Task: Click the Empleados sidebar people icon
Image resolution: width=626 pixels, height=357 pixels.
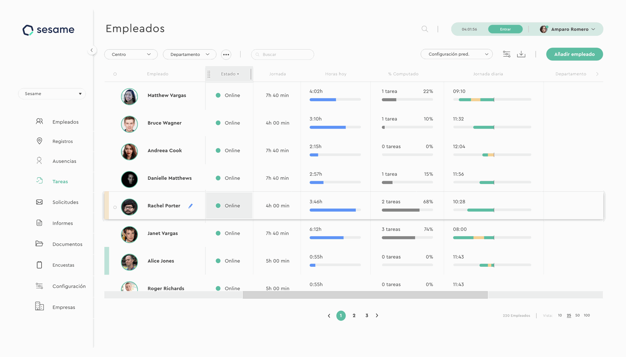Action: point(39,121)
